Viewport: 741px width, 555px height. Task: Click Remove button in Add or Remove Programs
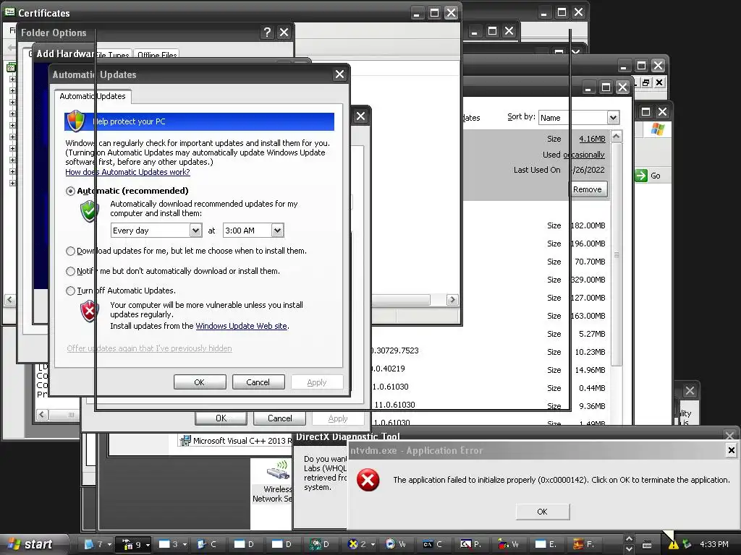pyautogui.click(x=588, y=189)
